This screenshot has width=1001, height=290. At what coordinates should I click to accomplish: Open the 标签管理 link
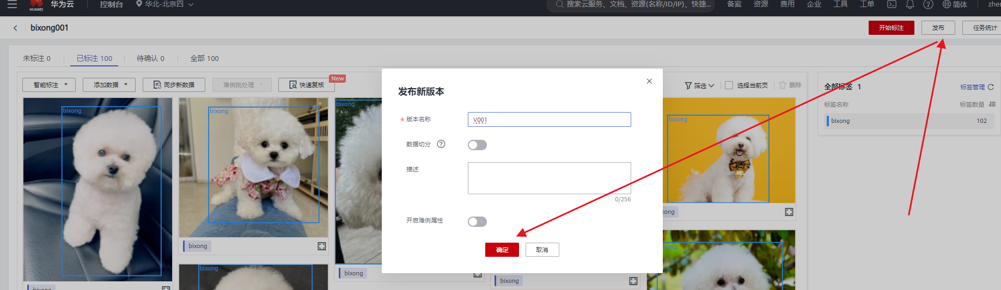coord(973,87)
